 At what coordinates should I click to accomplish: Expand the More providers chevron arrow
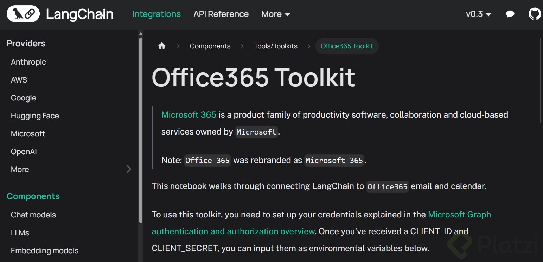(x=129, y=169)
